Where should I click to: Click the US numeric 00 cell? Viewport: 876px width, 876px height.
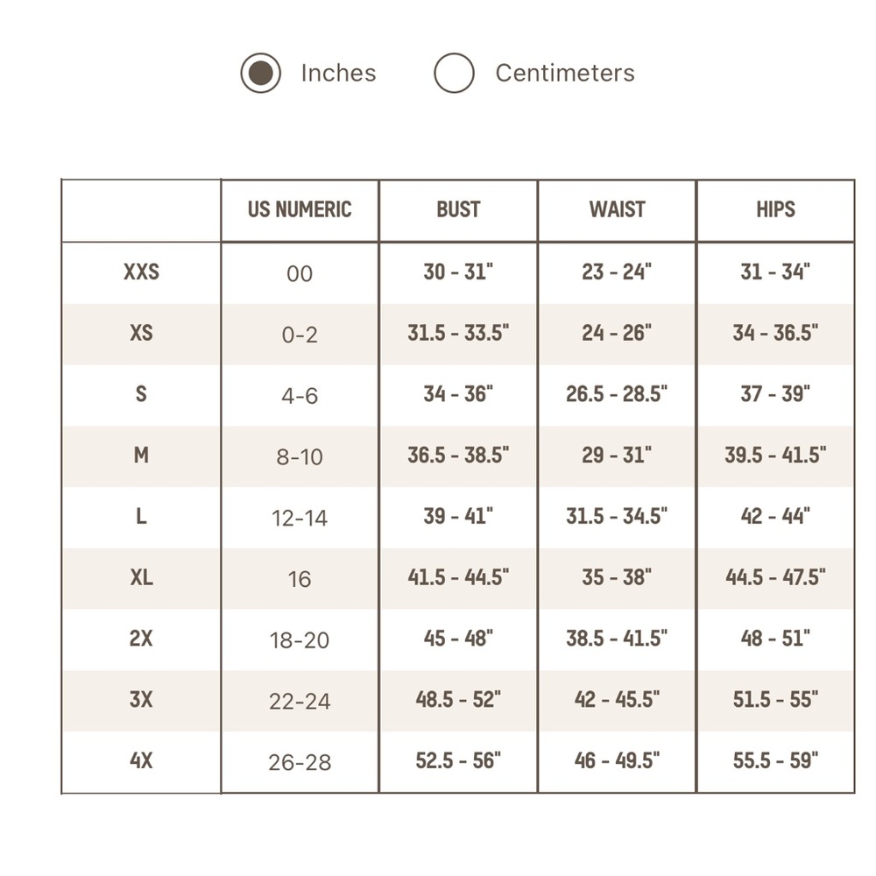[300, 273]
